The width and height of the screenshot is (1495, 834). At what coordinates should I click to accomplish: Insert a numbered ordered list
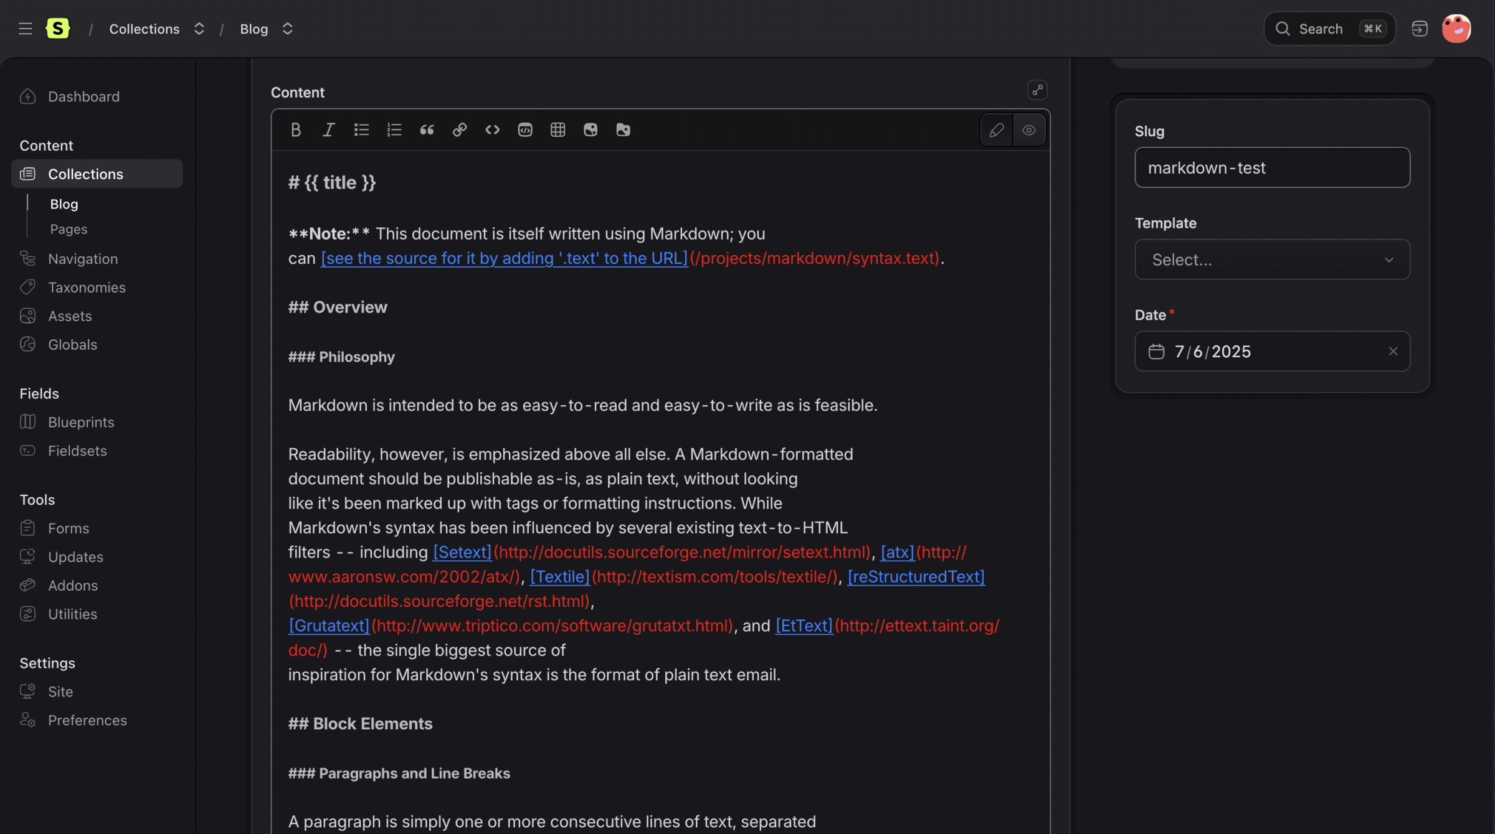tap(394, 129)
